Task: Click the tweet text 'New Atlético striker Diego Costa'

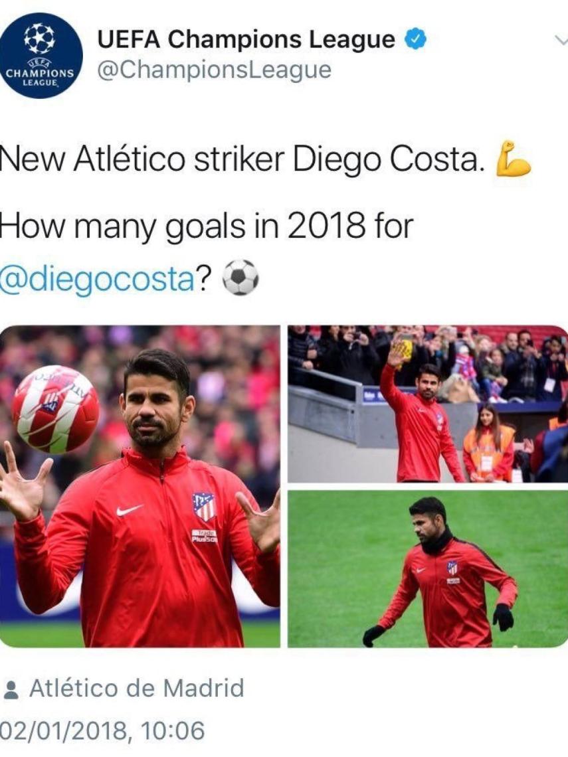Action: pos(242,159)
